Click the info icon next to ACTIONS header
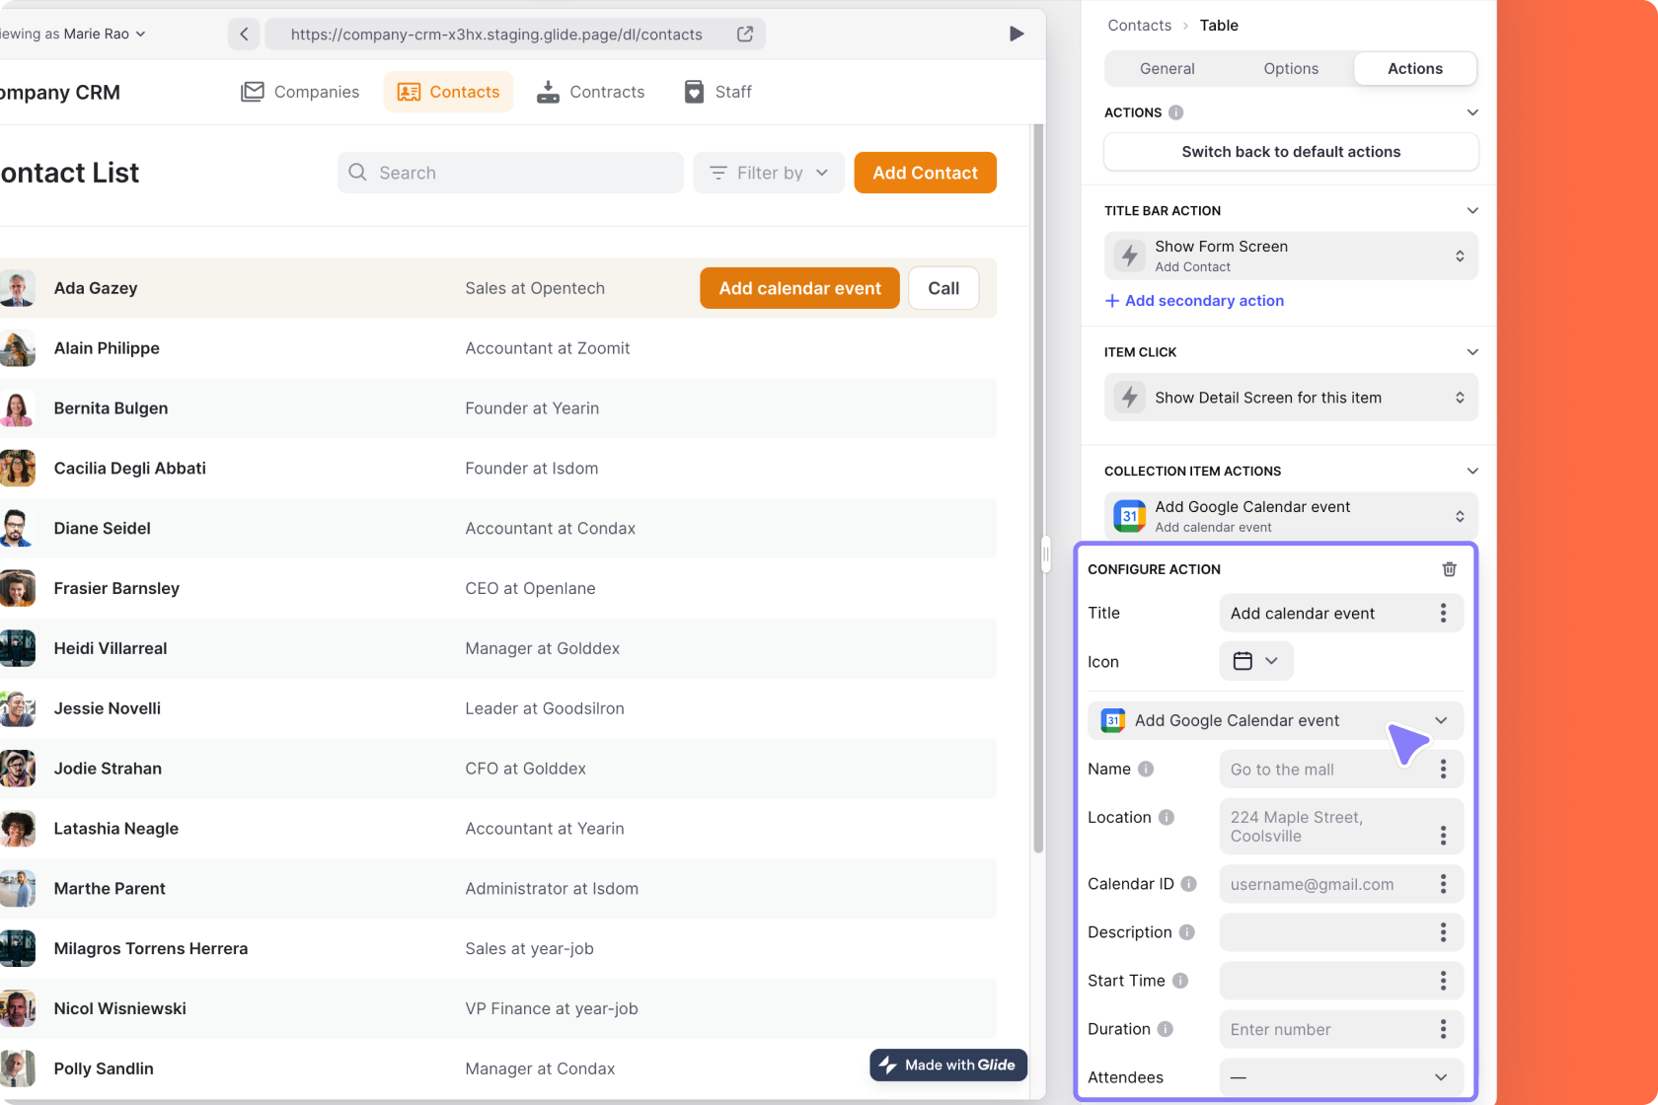The width and height of the screenshot is (1658, 1105). click(1174, 112)
